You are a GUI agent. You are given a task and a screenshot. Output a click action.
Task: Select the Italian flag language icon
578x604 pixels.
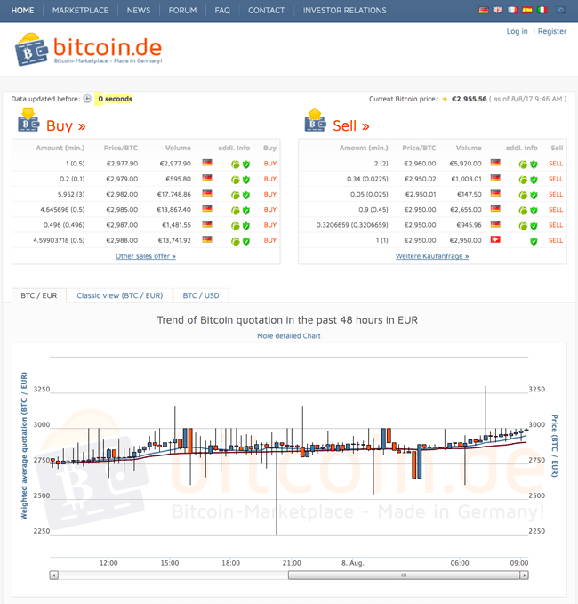pyautogui.click(x=542, y=11)
